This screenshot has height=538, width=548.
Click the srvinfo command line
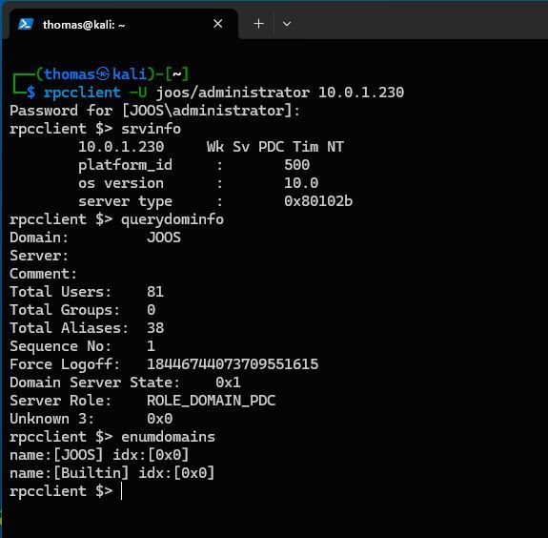(x=95, y=129)
